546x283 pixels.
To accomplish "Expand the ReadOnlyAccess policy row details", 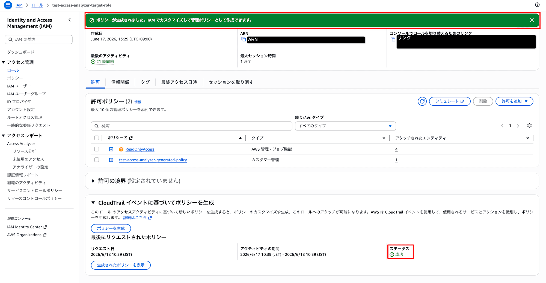I will click(111, 149).
